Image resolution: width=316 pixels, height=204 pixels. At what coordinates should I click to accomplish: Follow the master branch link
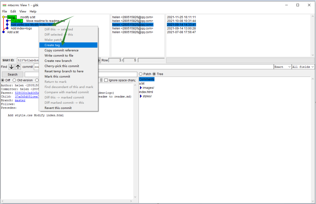pos(20,100)
